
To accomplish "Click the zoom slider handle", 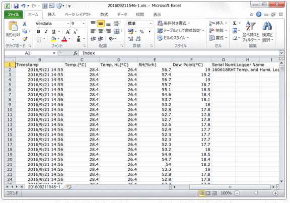I will [256, 193].
